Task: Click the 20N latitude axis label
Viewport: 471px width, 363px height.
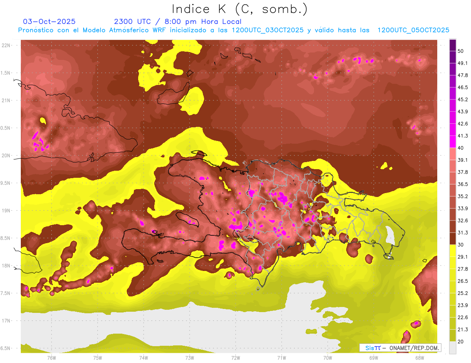Action: [x=6, y=155]
